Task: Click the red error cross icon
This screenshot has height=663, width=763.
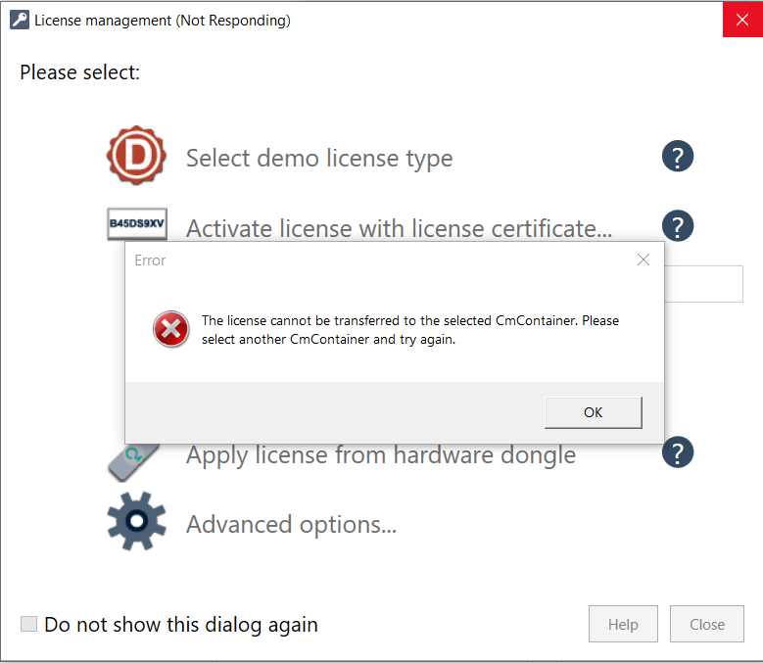Action: pyautogui.click(x=170, y=329)
